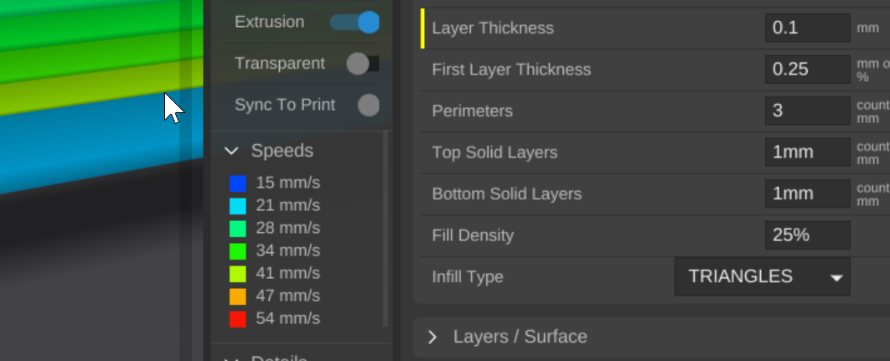The height and width of the screenshot is (361, 890).
Task: Edit the Bottom Solid Layers field
Action: (x=807, y=193)
